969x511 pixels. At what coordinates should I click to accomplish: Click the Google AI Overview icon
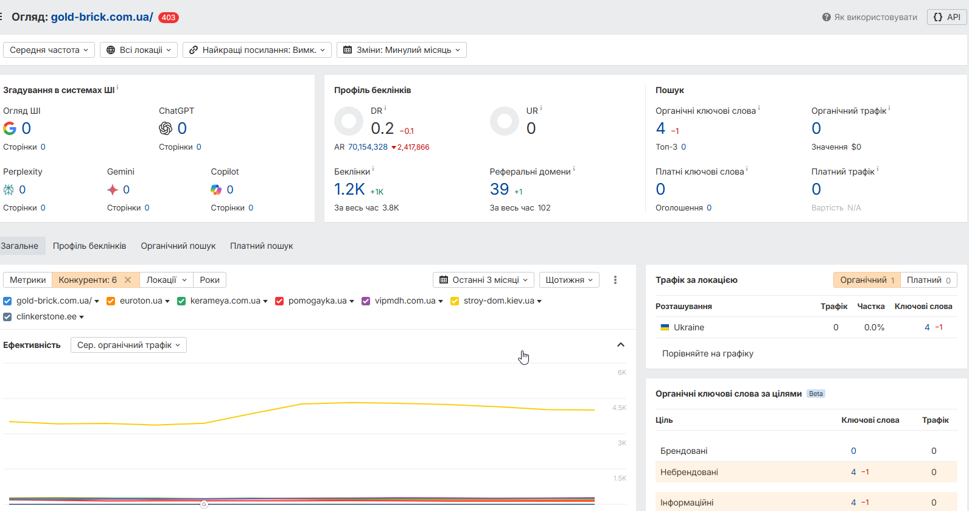click(10, 128)
